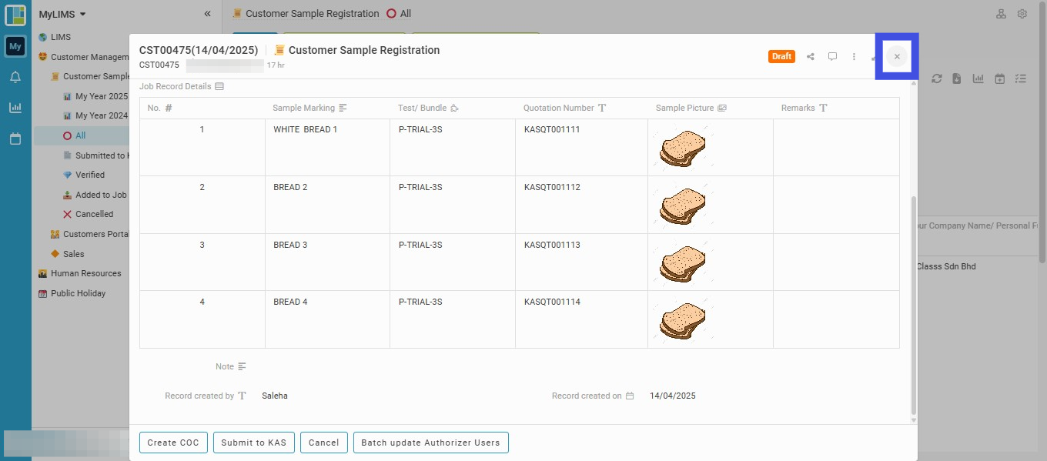Open notifications bell in left sidebar
The width and height of the screenshot is (1047, 461).
(15, 77)
